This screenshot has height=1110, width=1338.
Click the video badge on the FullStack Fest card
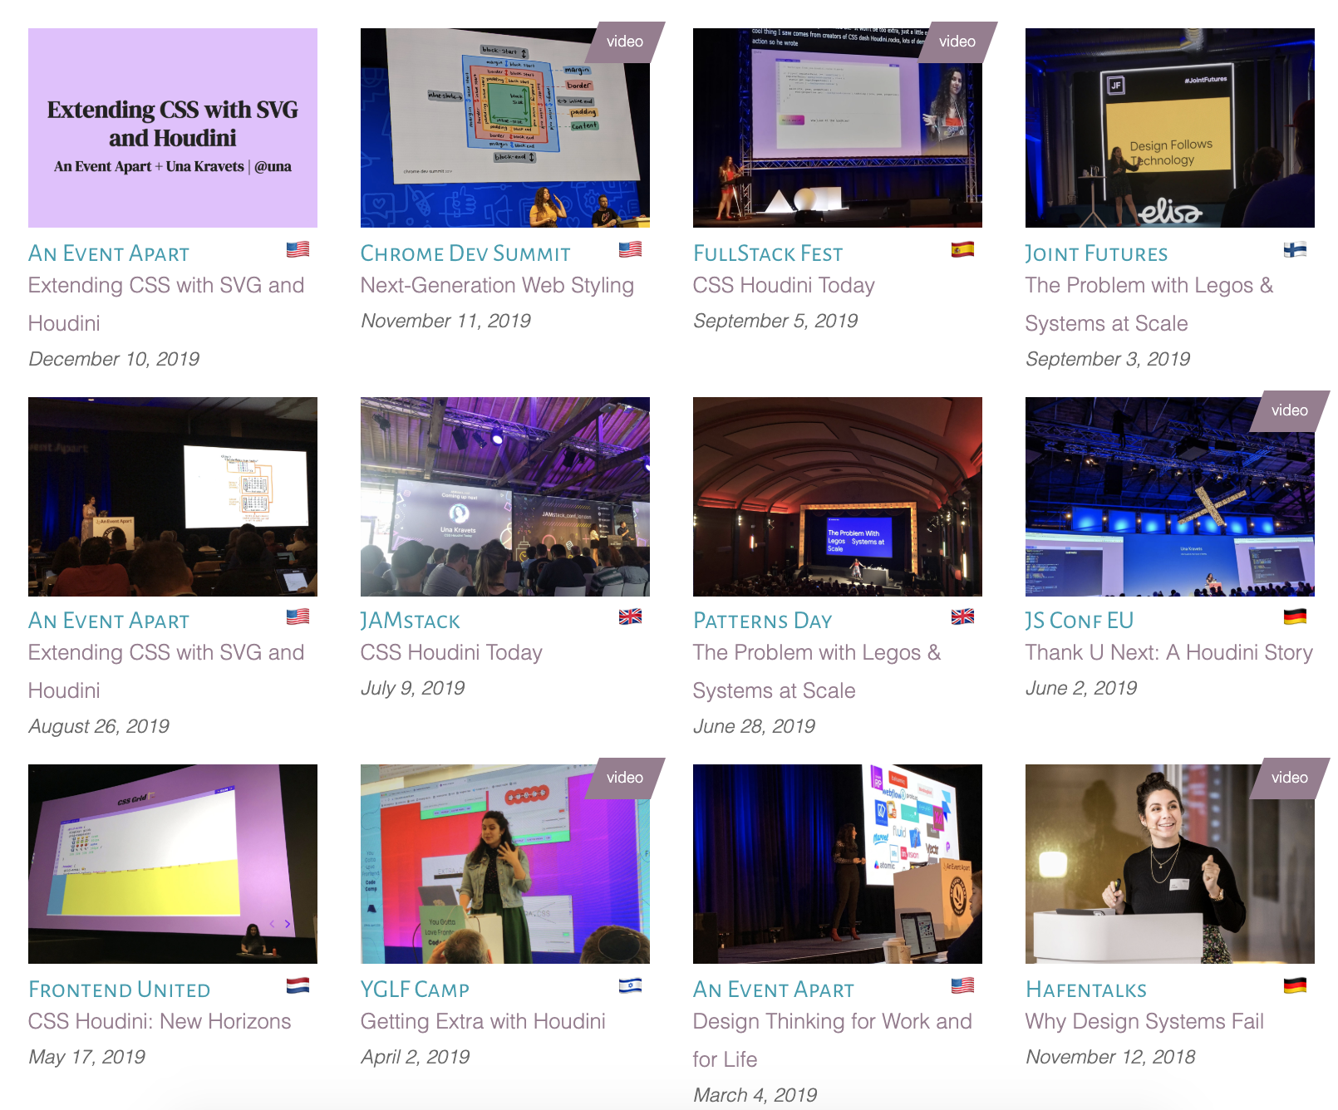coord(956,40)
